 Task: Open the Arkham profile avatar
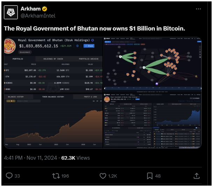coord(11,12)
